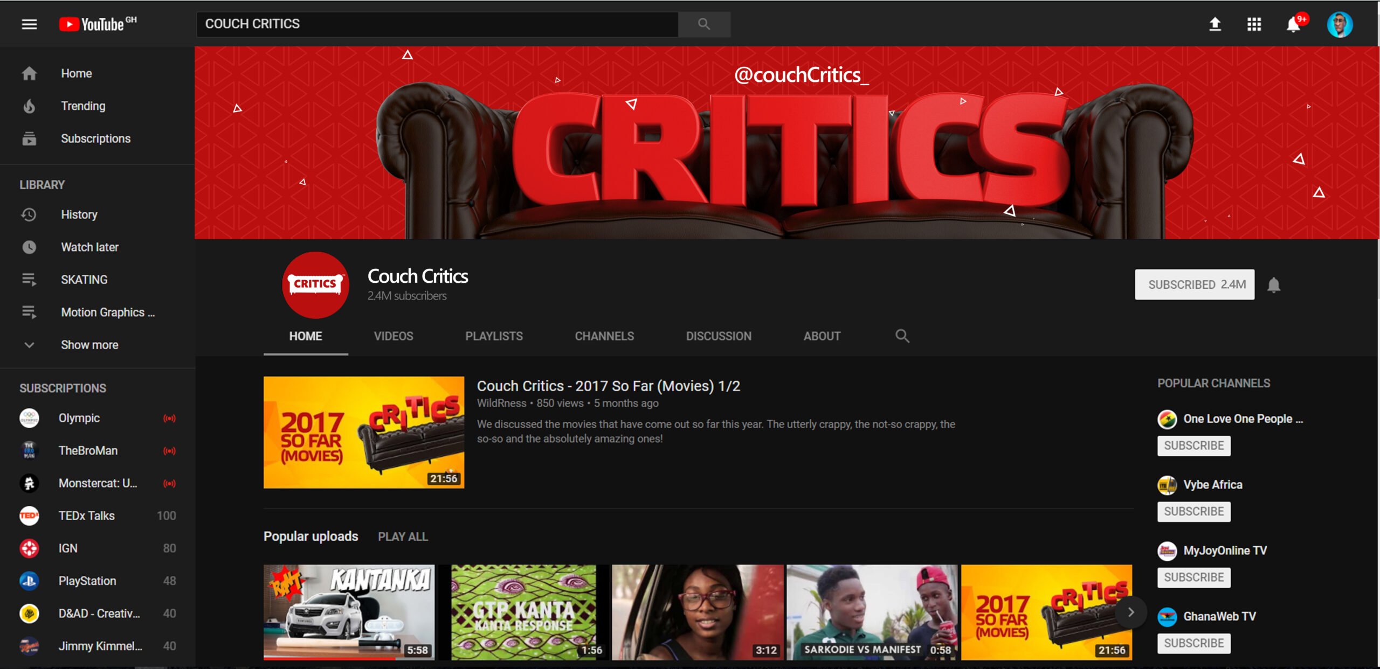Toggle channel notification bell beside Subscribed
The width and height of the screenshot is (1380, 669).
tap(1273, 285)
